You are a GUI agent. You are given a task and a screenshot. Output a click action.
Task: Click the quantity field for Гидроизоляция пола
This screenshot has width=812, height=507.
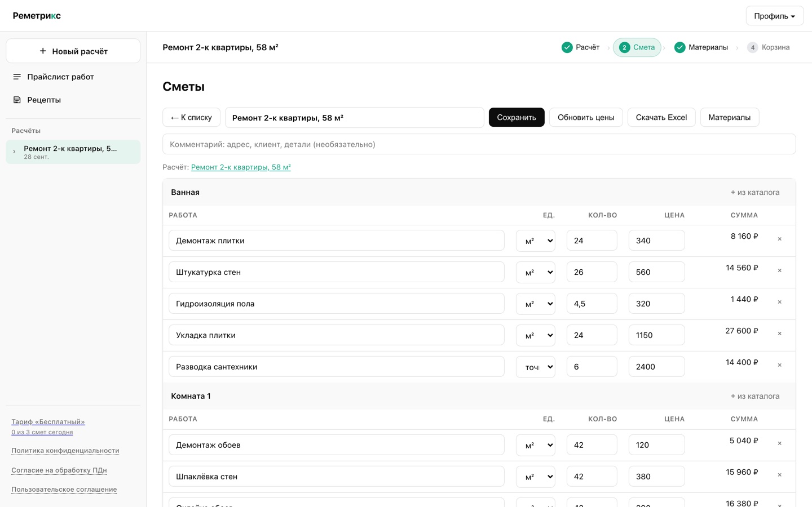592,304
